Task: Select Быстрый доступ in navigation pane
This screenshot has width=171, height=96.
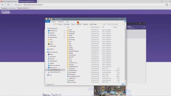Action: tap(53, 29)
